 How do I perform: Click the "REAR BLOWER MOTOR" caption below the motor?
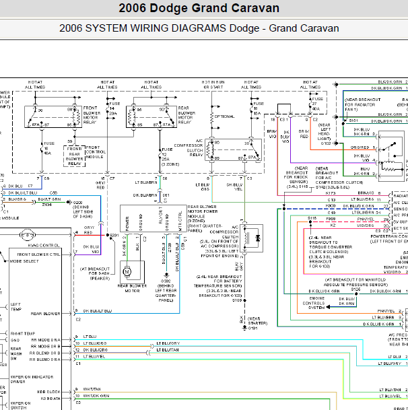[133, 288]
